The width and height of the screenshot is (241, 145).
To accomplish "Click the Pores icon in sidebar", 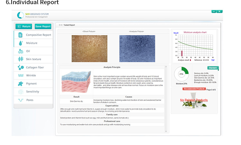I will coord(21,100).
